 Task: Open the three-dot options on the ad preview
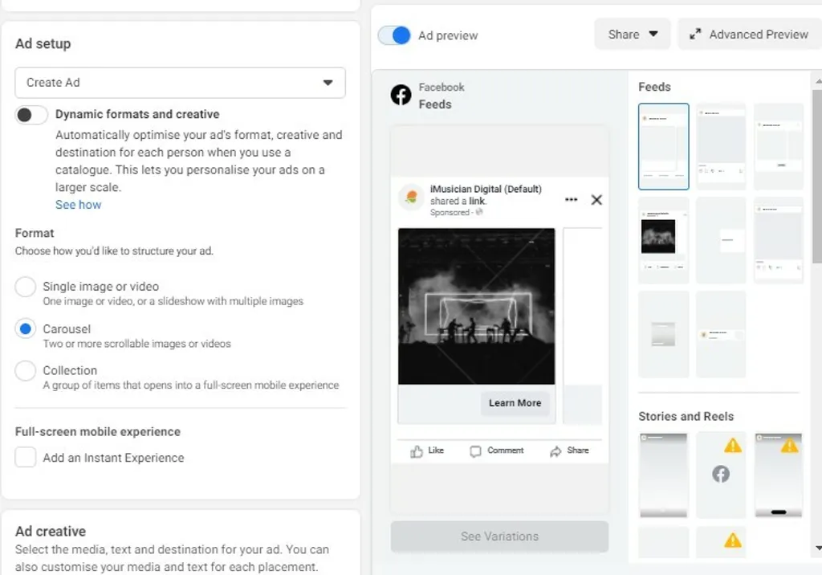coord(571,198)
